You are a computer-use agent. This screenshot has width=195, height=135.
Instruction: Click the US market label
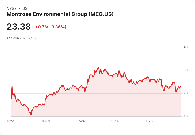point(25,9)
